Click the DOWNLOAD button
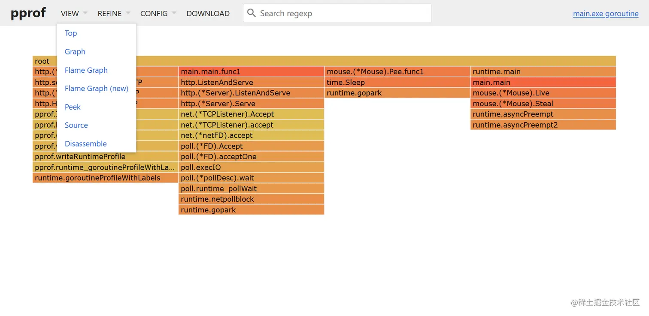Image resolution: width=649 pixels, height=316 pixels. point(208,13)
